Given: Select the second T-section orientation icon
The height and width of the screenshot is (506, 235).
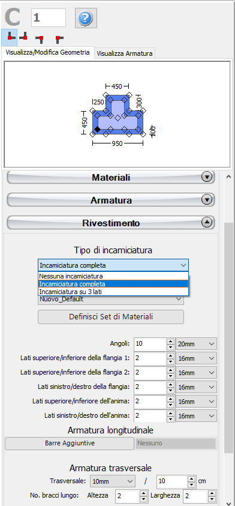Looking at the screenshot, I should [x=23, y=37].
